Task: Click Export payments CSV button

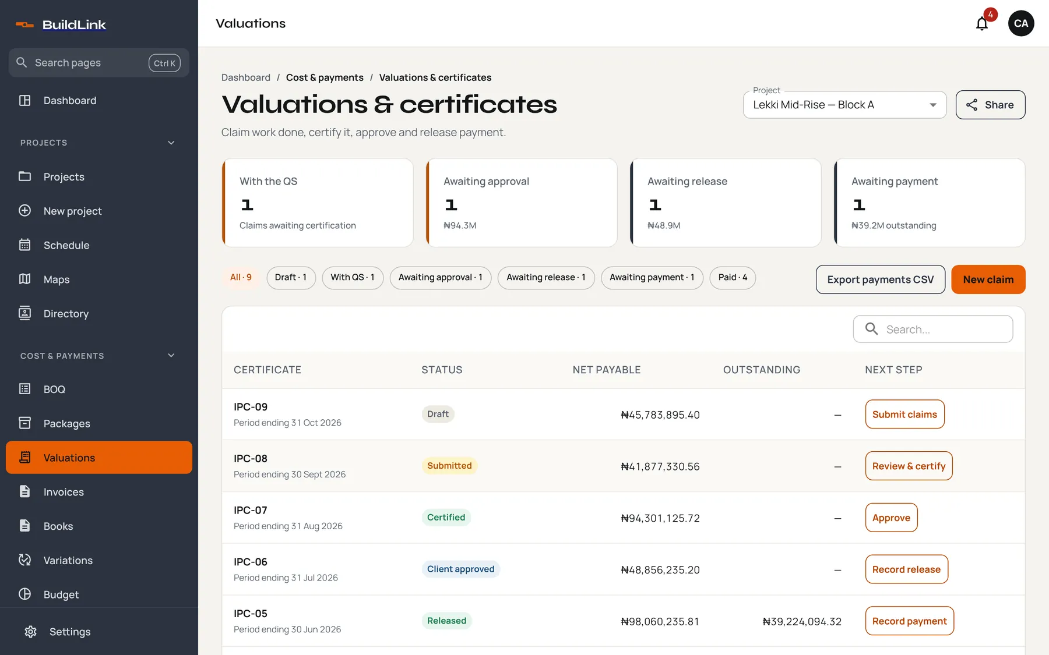Action: [x=881, y=279]
